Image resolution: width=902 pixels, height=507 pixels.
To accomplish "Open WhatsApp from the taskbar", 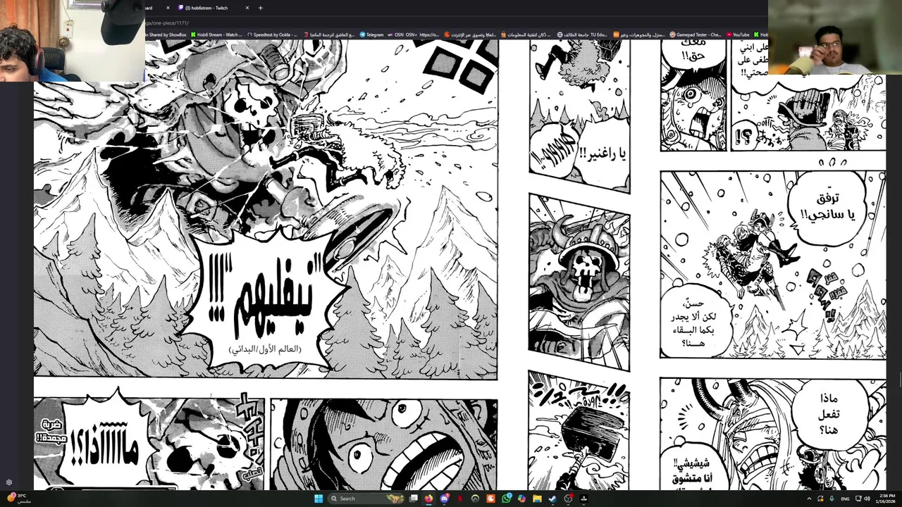I will click(x=507, y=499).
